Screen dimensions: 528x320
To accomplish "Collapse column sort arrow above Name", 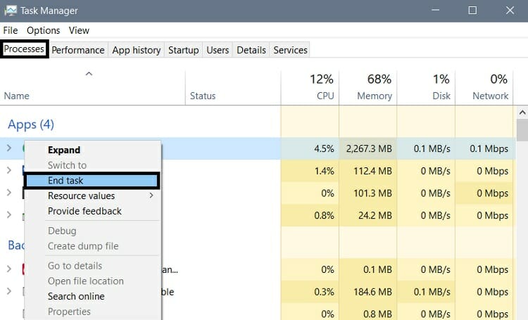I will tap(89, 74).
